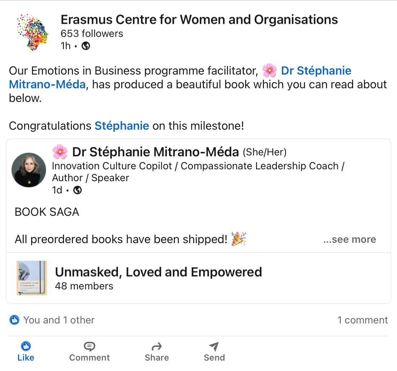This screenshot has height=371, width=397.
Task: Click the blue 'Stéphanie' mention in congratulations line
Action: point(122,126)
